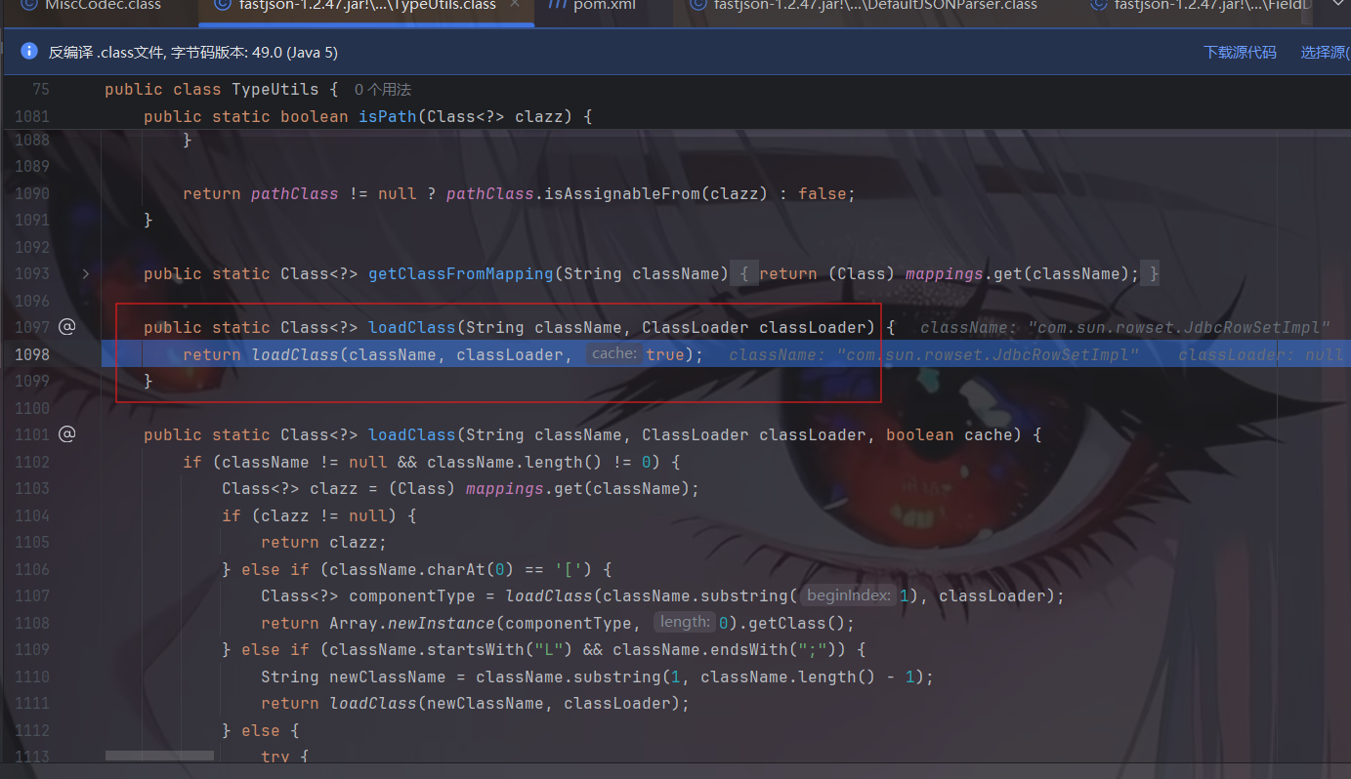Click the @ gutter icon on line 1101
1351x779 pixels.
(66, 434)
